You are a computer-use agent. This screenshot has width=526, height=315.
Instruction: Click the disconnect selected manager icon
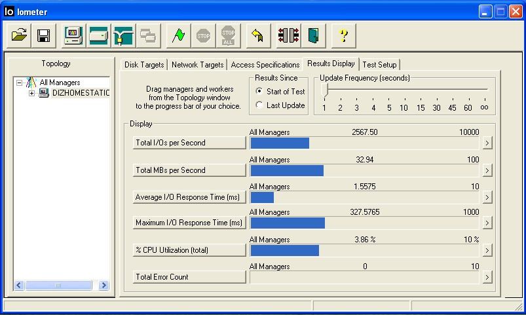(x=288, y=35)
